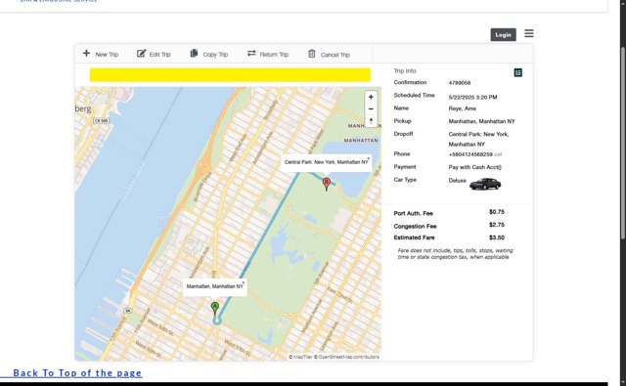
Task: Zoom out the map with minus
Action: pyautogui.click(x=371, y=108)
